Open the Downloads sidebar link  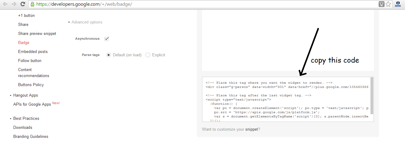23,128
